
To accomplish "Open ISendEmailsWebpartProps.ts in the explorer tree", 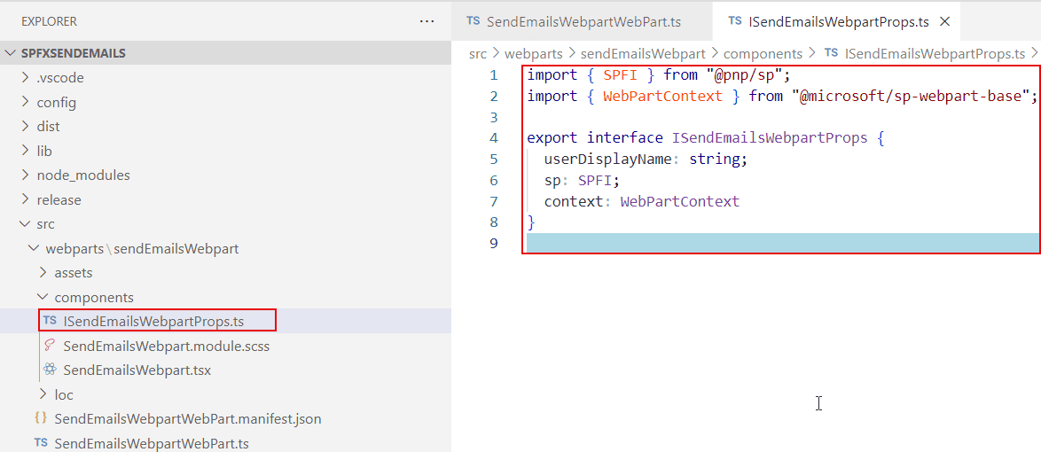I will coord(154,321).
